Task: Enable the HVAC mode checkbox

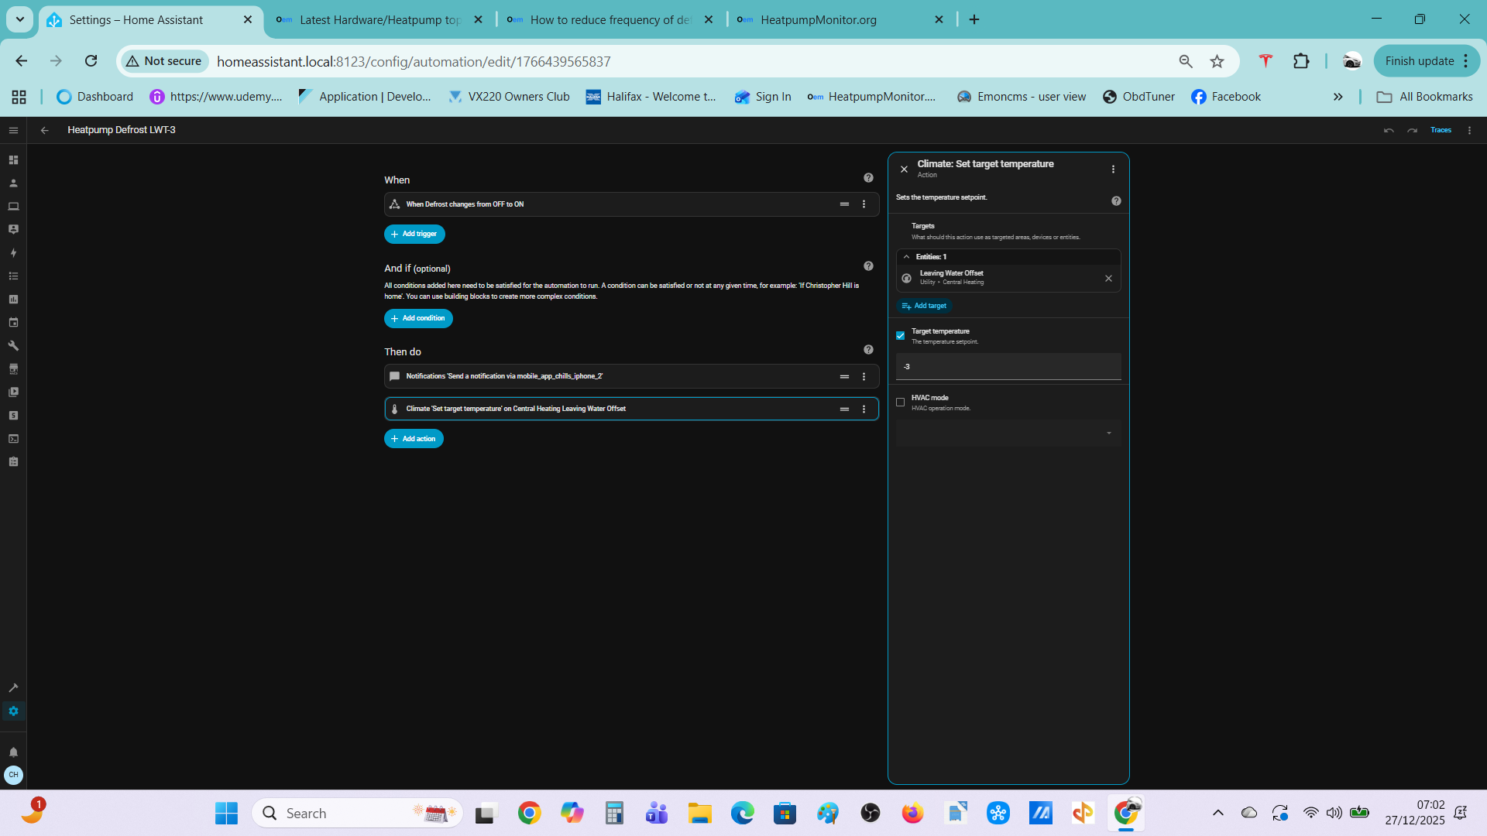Action: click(x=901, y=403)
